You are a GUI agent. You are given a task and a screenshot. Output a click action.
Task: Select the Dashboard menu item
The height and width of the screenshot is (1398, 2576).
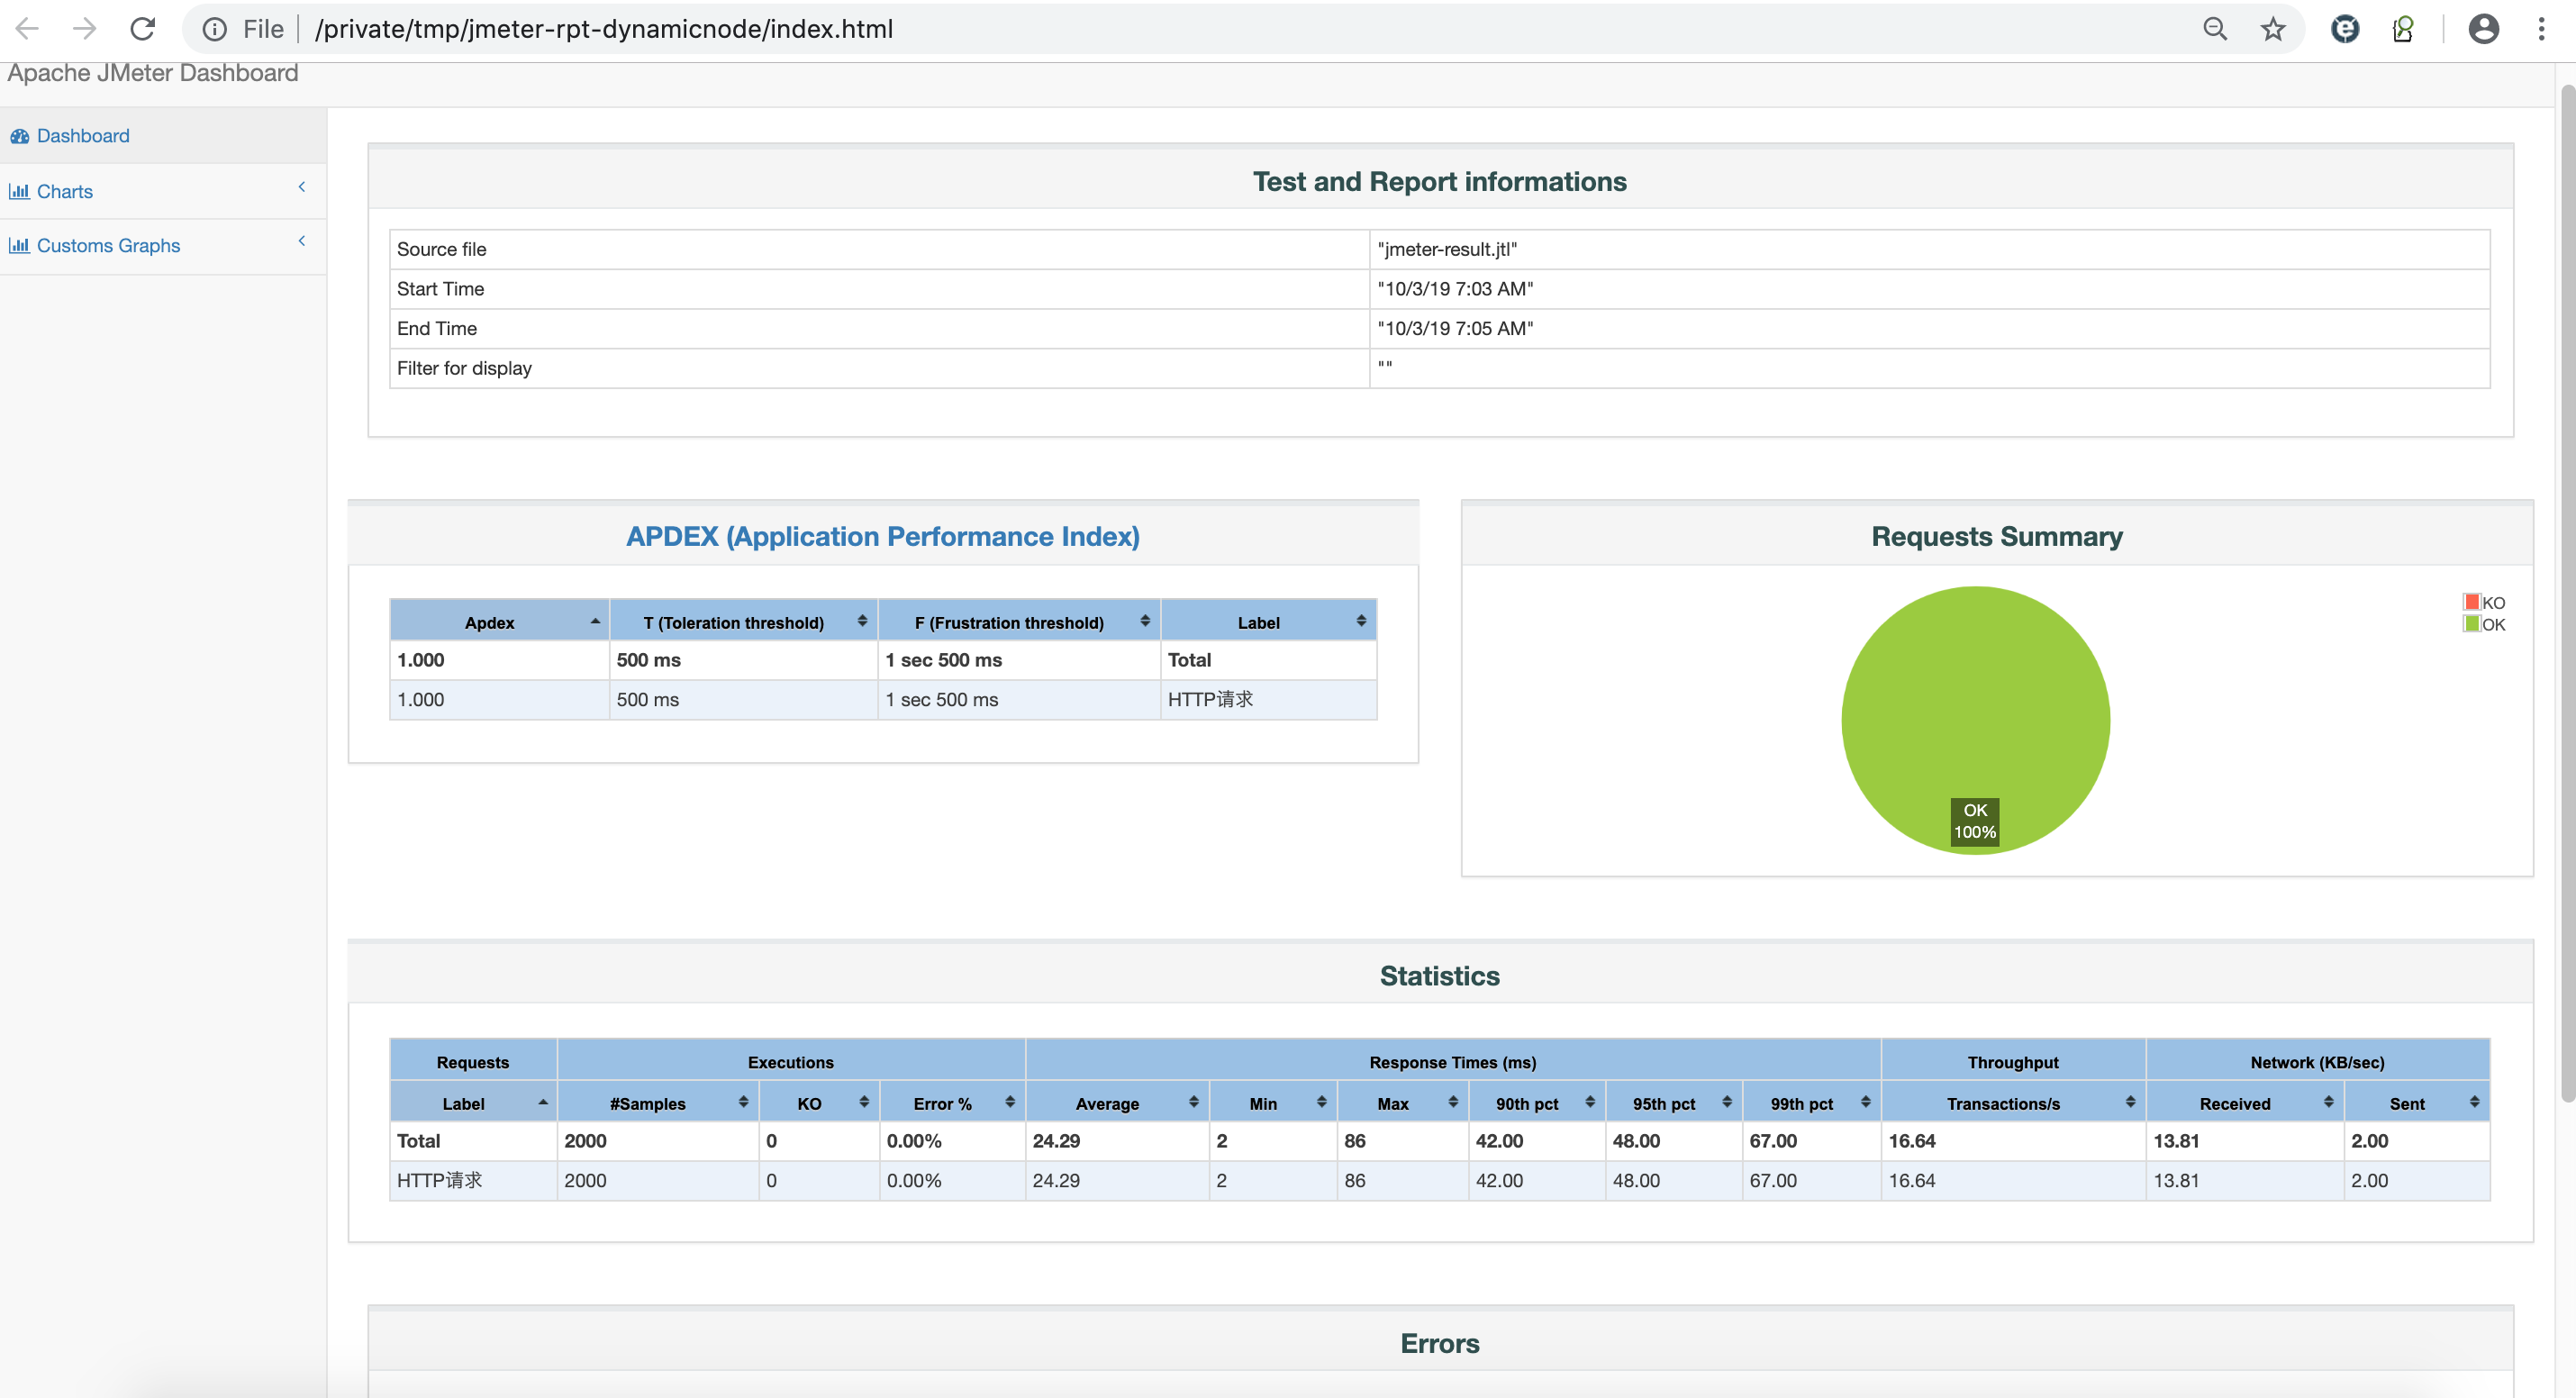[83, 136]
